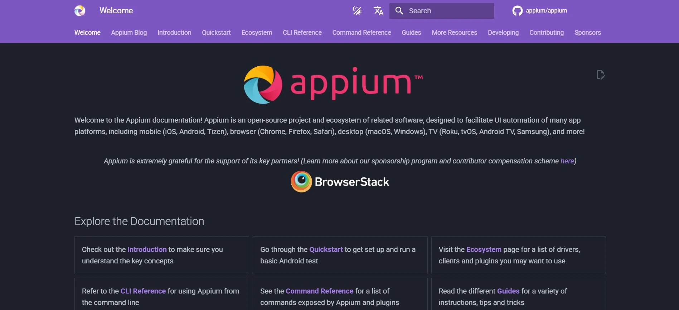The width and height of the screenshot is (679, 310).
Task: Switch to the Guides tab
Action: pyautogui.click(x=411, y=33)
